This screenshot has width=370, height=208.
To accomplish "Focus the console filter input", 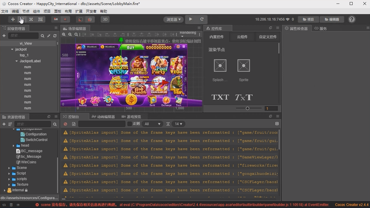I will click(102, 124).
